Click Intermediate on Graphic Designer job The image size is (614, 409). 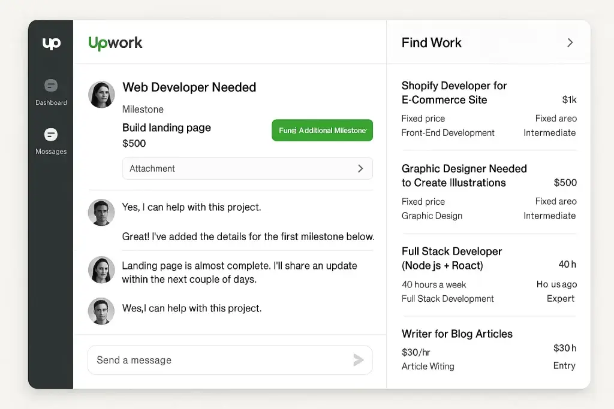pyautogui.click(x=550, y=216)
